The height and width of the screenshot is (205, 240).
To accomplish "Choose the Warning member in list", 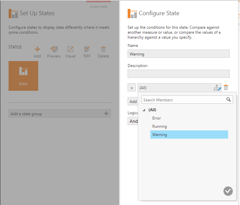I will 160,135.
